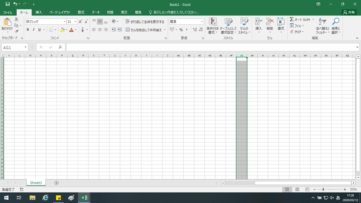
Task: Open the number format dropdown (標準)
Action: (x=202, y=22)
